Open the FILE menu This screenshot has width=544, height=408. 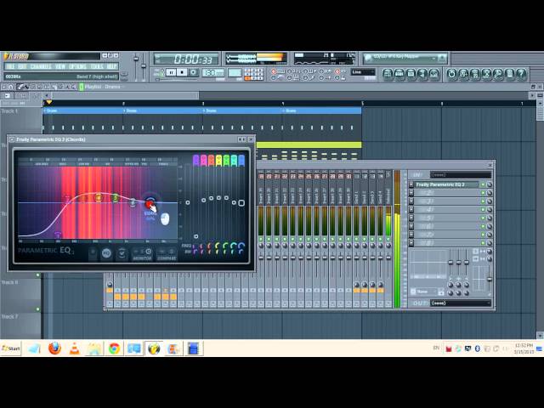[x=9, y=66]
